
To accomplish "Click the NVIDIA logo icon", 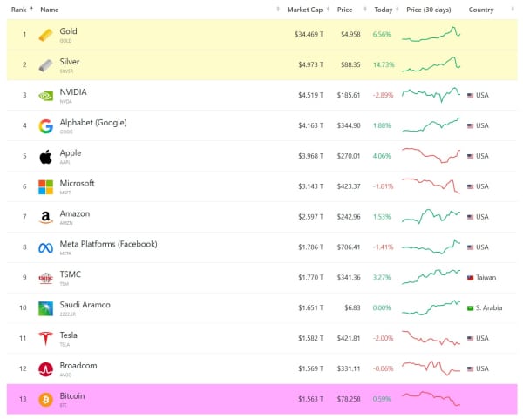I will point(45,96).
